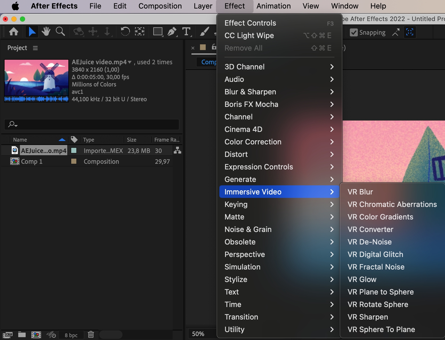Expand the Stylize submenu
445x340 pixels.
pyautogui.click(x=279, y=279)
